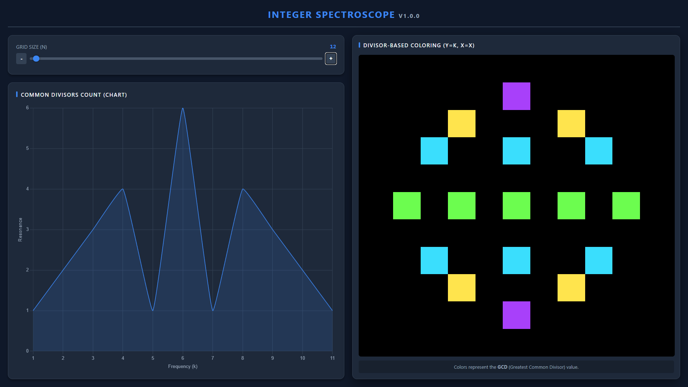Click the Grid Size slider handle
Screen dimensions: 688x387
click(x=36, y=58)
